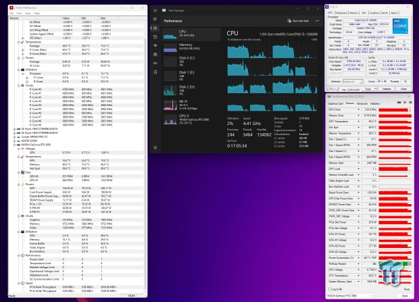Open App history icon in Task Manager sidebar
This screenshot has width=419, height=302.
(x=155, y=37)
